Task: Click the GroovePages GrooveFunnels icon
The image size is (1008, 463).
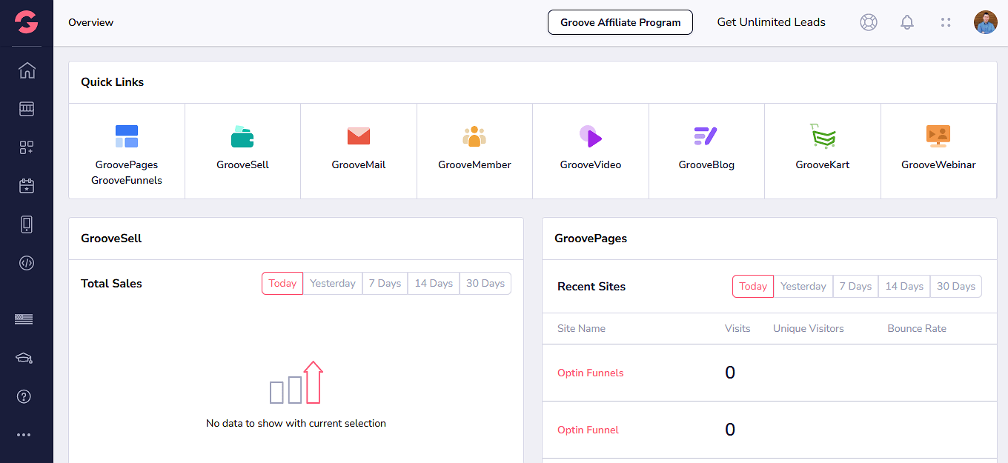Action: pos(127,136)
